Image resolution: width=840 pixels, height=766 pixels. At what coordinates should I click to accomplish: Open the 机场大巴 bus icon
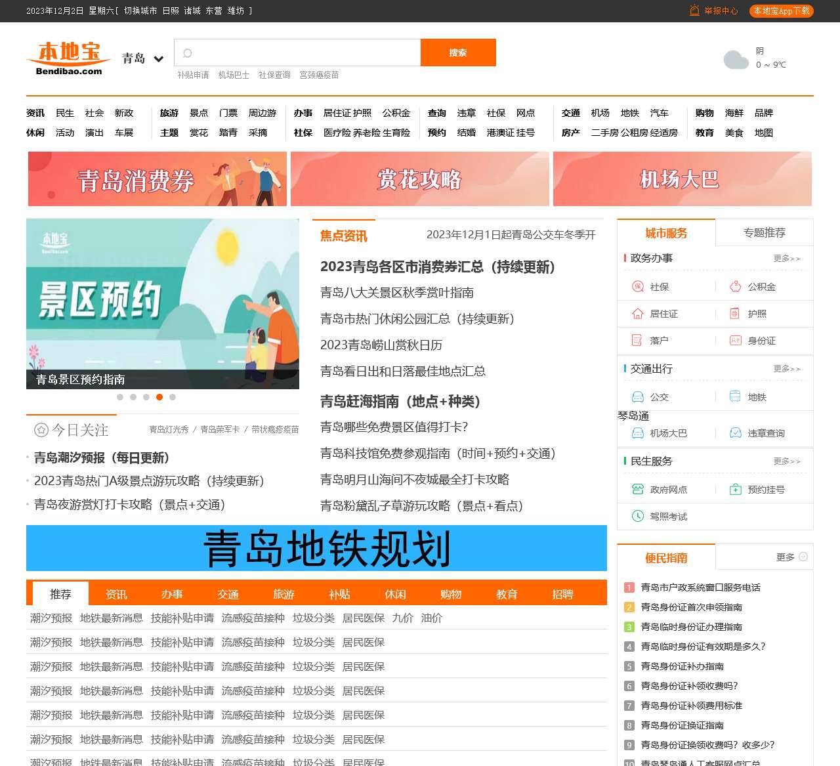coord(637,433)
